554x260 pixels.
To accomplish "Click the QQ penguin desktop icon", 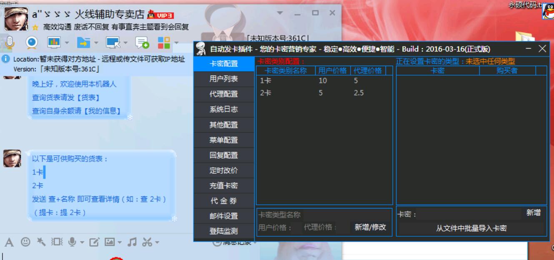I will coord(548,12).
